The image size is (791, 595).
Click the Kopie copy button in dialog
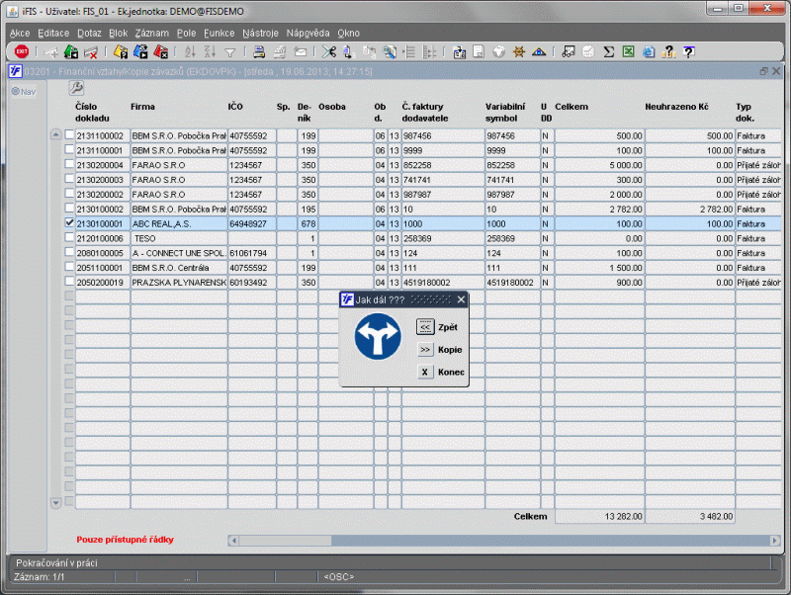coord(425,350)
